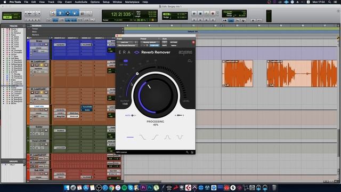This screenshot has width=341, height=192.
Task: Click the Dubler track name
Action: (39, 127)
